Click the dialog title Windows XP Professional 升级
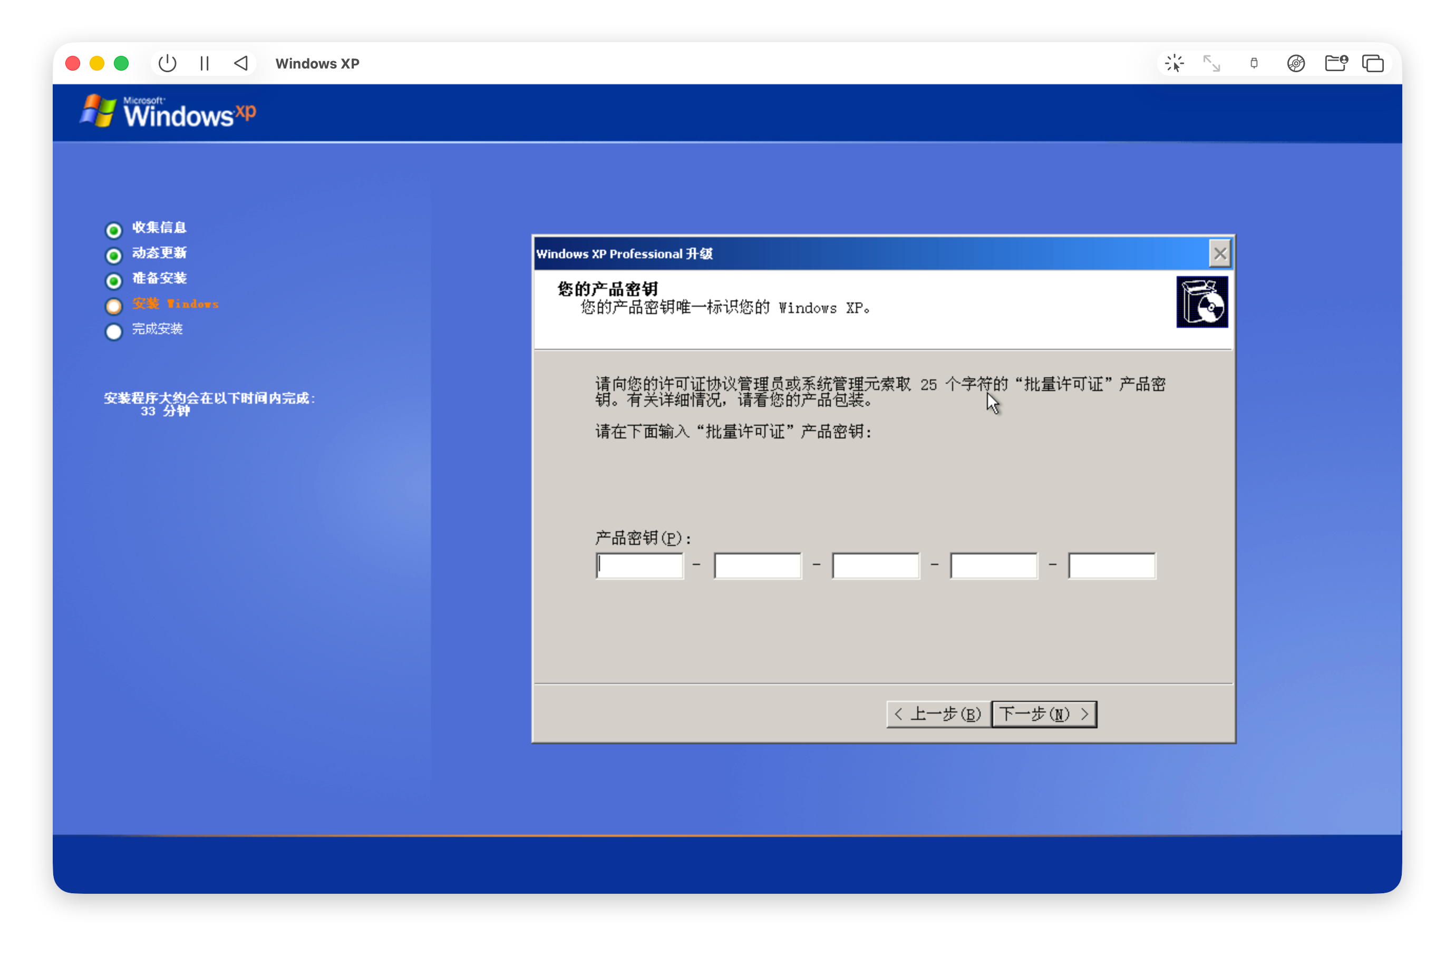 point(624,253)
